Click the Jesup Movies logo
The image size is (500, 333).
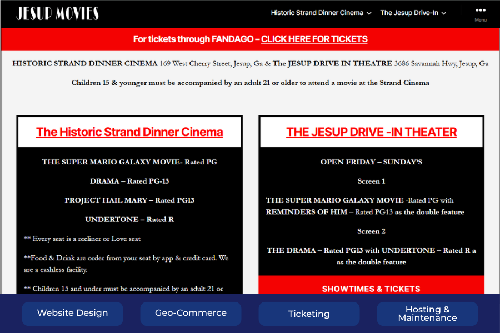(57, 13)
